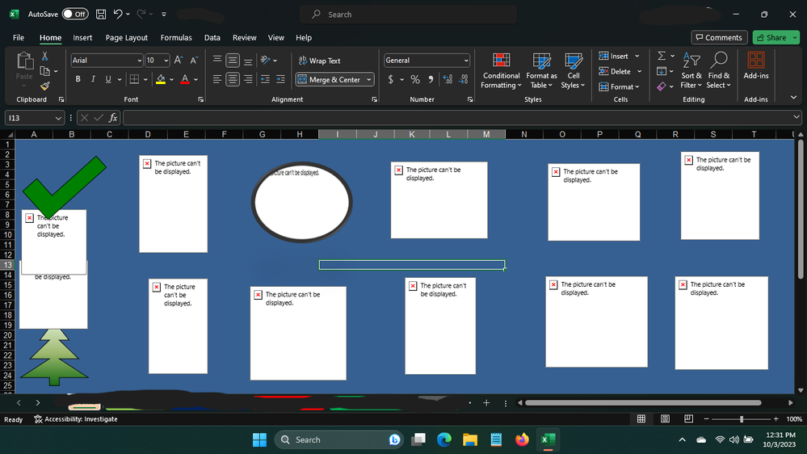
Task: Click the Save icon in title bar
Action: click(101, 15)
